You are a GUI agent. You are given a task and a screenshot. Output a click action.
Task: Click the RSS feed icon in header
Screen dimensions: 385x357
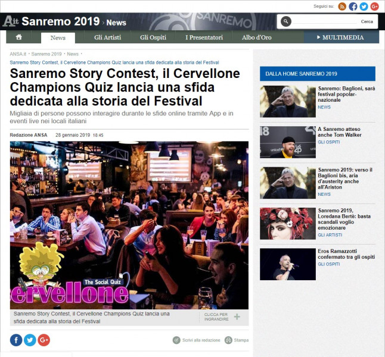pyautogui.click(x=342, y=7)
